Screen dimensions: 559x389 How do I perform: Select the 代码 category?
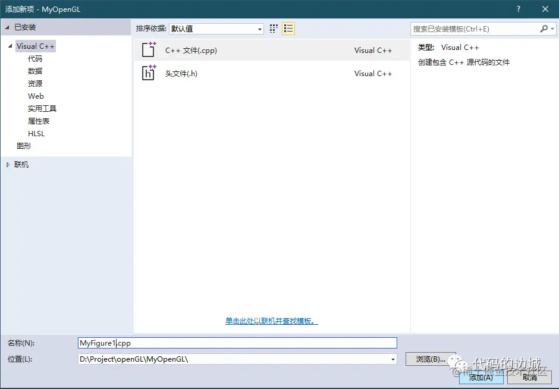[x=35, y=58]
